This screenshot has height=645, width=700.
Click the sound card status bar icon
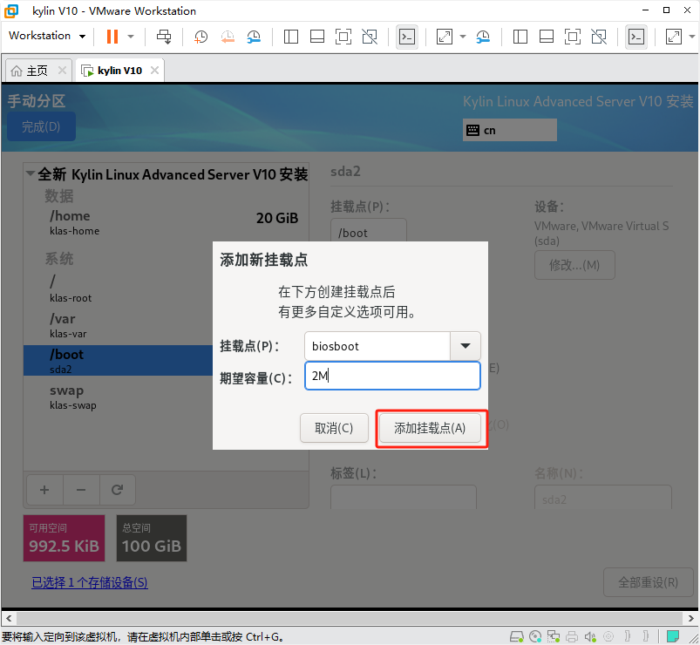tap(590, 636)
